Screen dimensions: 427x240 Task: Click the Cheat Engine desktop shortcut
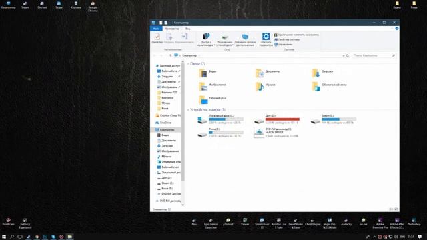coord(312,222)
